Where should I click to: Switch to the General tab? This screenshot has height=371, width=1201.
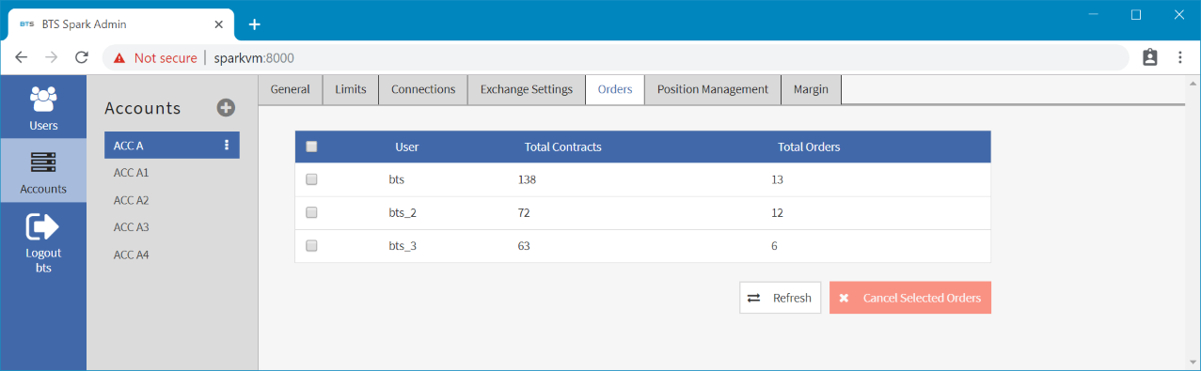tap(291, 89)
